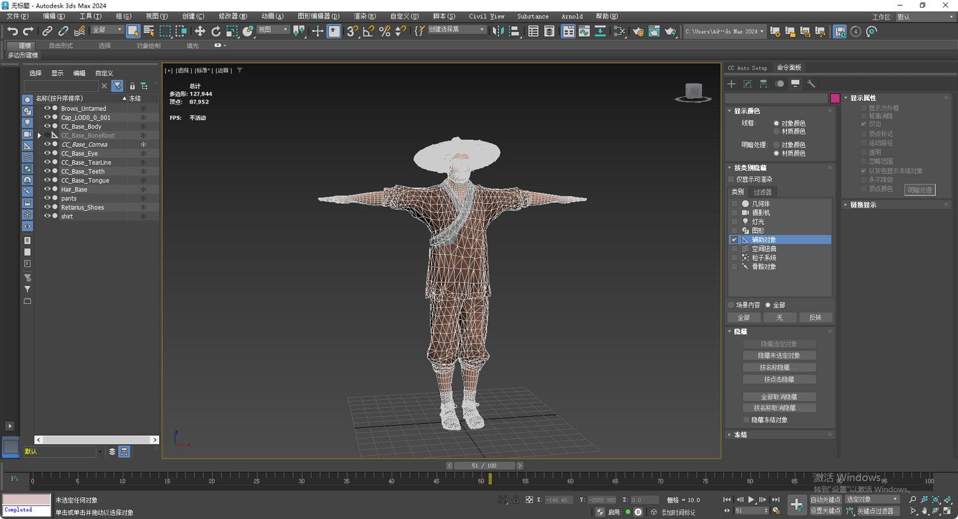Click the Align tool icon
958x519 pixels.
514,31
